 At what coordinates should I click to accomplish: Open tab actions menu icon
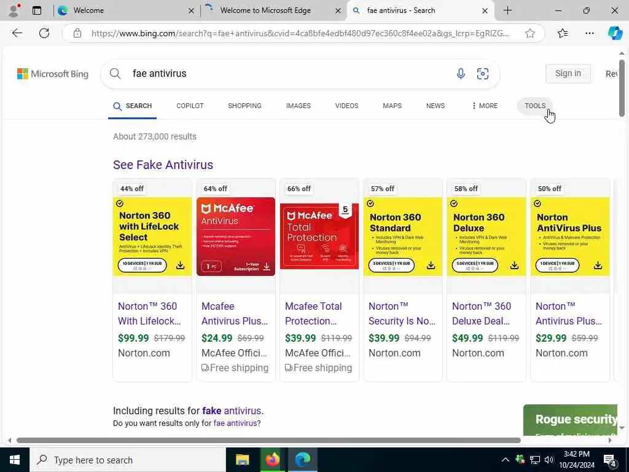click(x=37, y=10)
